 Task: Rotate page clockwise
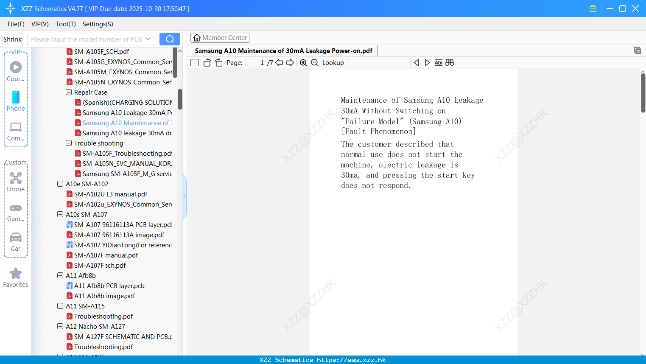click(218, 62)
